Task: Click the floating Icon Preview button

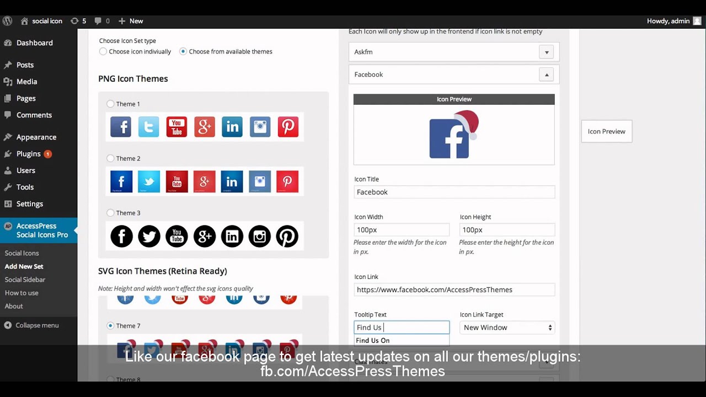Action: coord(606,131)
